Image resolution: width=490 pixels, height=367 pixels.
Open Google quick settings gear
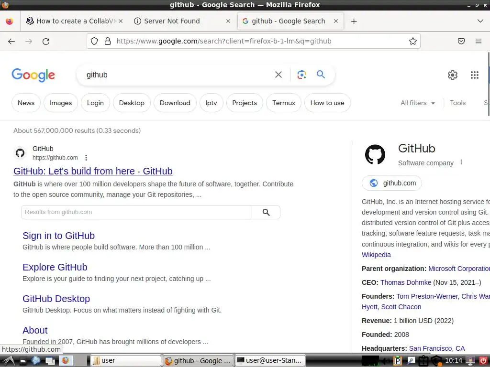(x=453, y=75)
